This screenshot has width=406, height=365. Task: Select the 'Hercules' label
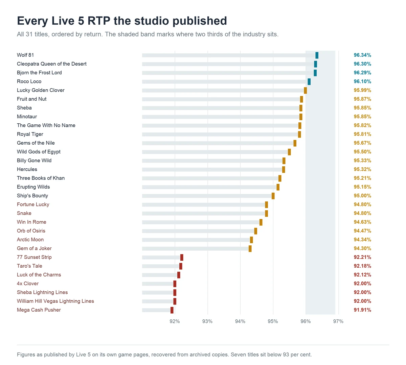click(x=27, y=169)
